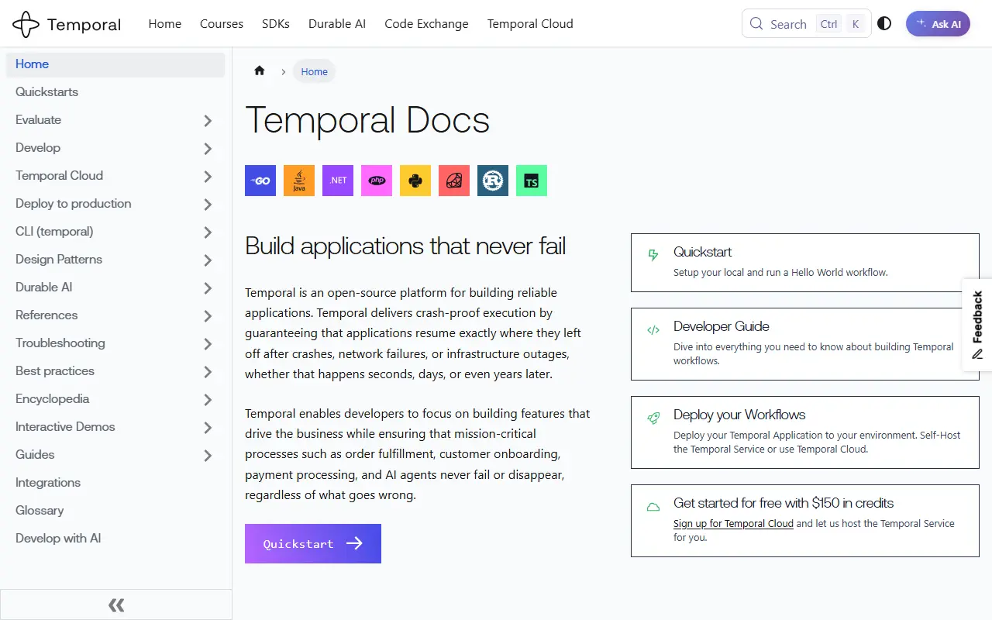Click the Temporal logo in header
992x620 pixels.
(67, 24)
